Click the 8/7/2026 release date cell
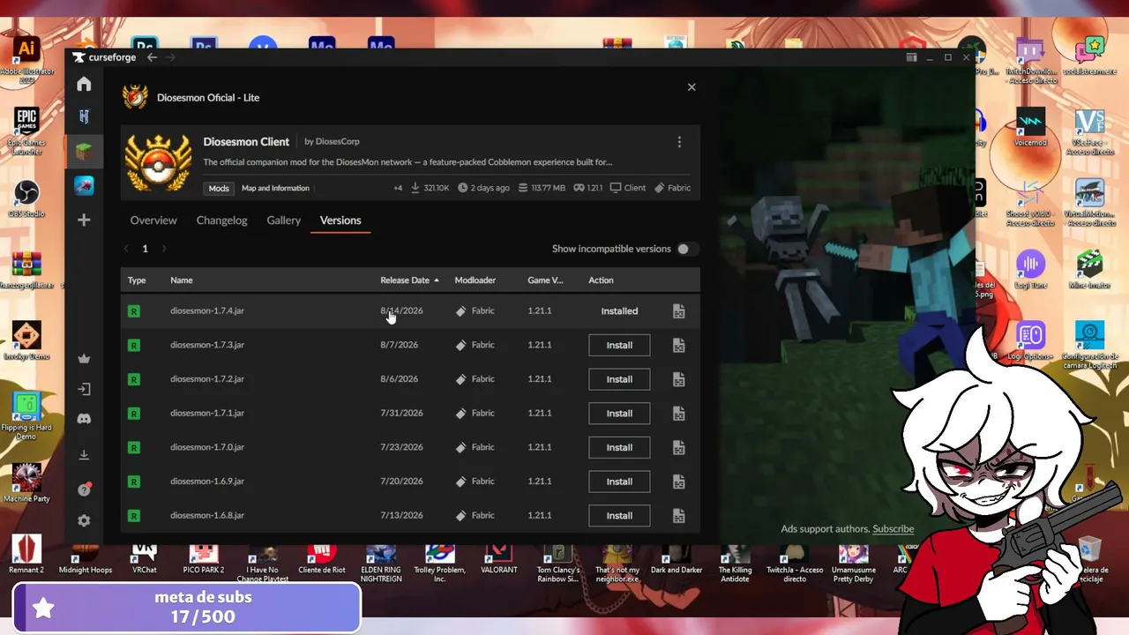This screenshot has width=1129, height=635. coord(399,345)
